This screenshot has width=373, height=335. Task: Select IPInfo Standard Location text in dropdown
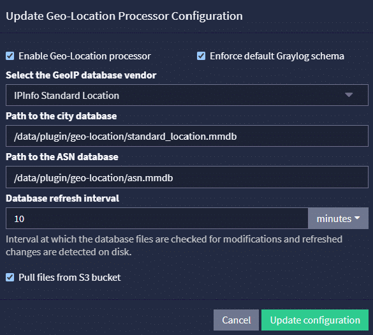click(66, 96)
